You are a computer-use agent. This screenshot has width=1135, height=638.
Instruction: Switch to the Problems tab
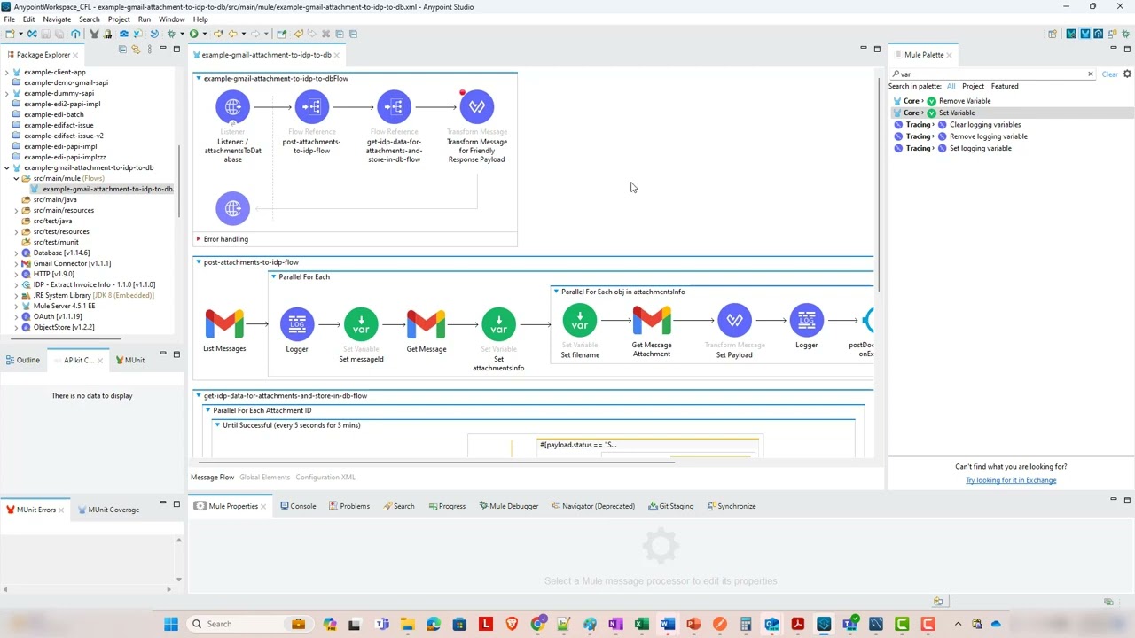(348, 506)
